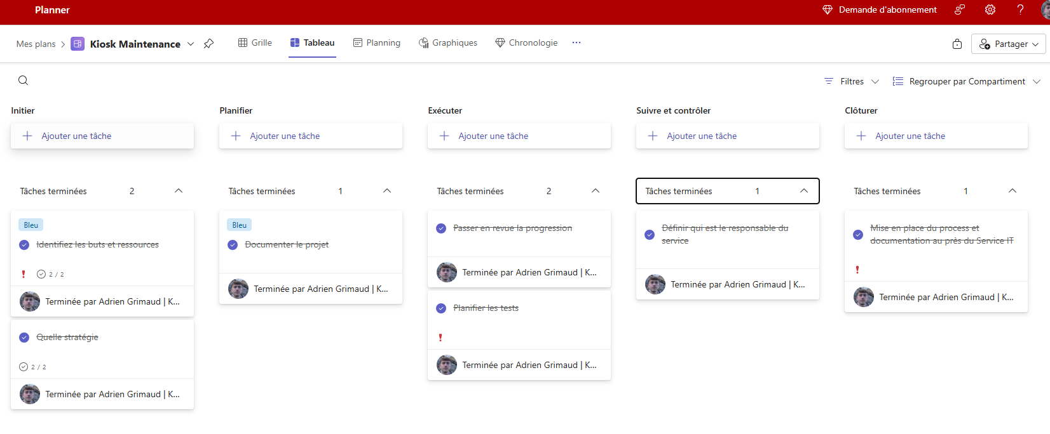Image resolution: width=1050 pixels, height=434 pixels.
Task: Click the diamond subscription icon
Action: (828, 10)
